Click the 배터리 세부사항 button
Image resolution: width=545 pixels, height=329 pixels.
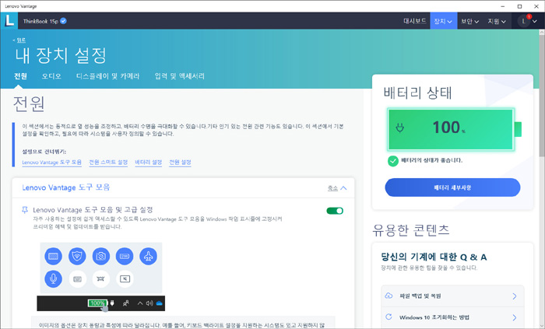click(x=452, y=187)
